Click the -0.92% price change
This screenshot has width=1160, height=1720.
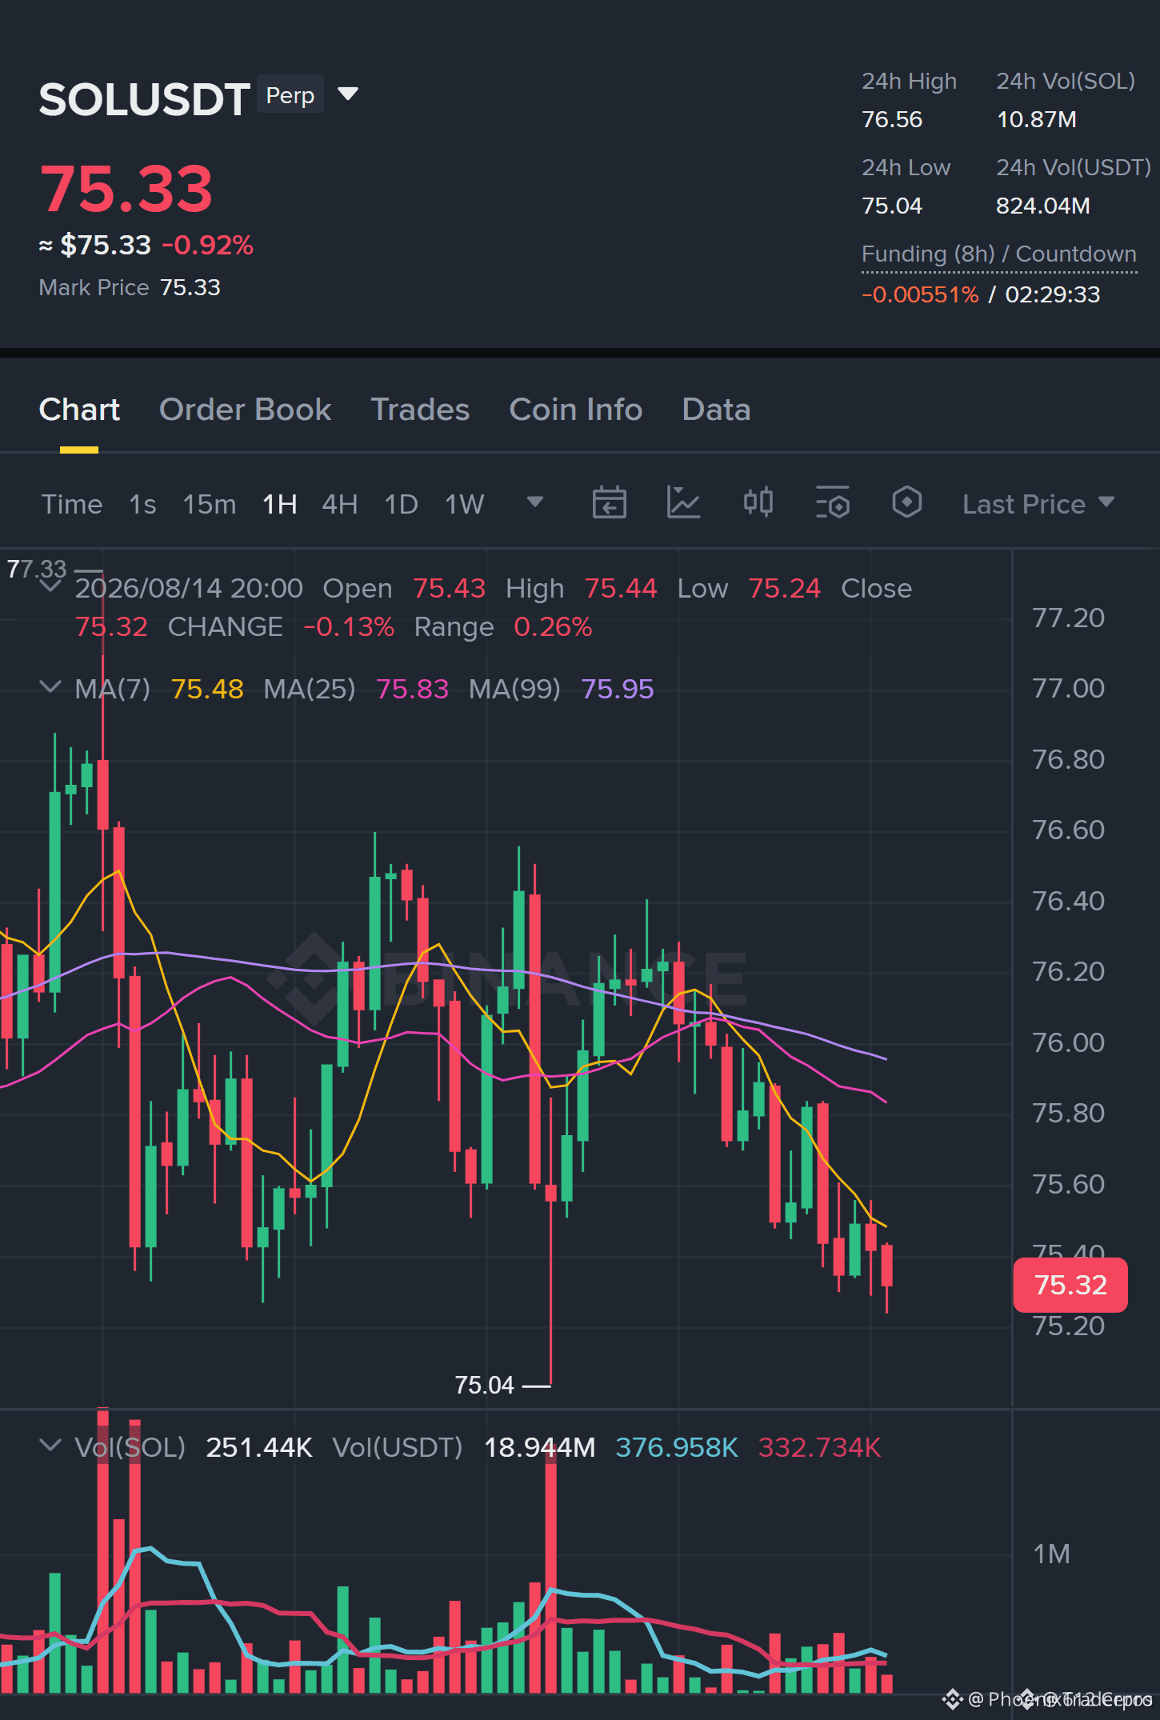208,245
